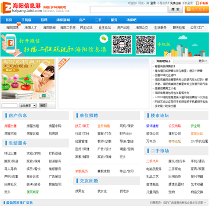Click the 宠物 link
Screen dimensions: 209x209
point(172,192)
